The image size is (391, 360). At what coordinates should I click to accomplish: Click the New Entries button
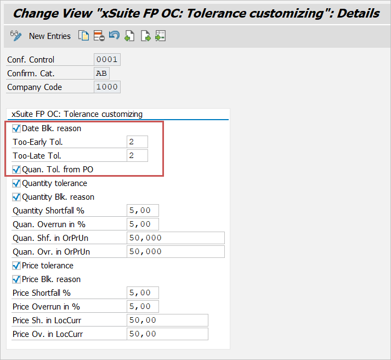[50, 36]
